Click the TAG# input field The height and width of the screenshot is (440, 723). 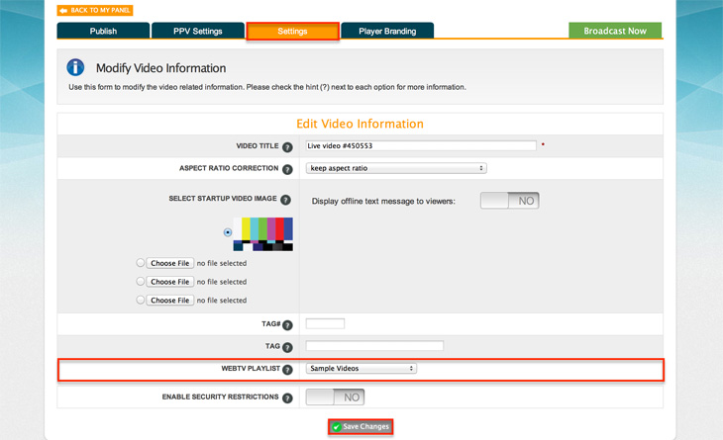tap(325, 323)
